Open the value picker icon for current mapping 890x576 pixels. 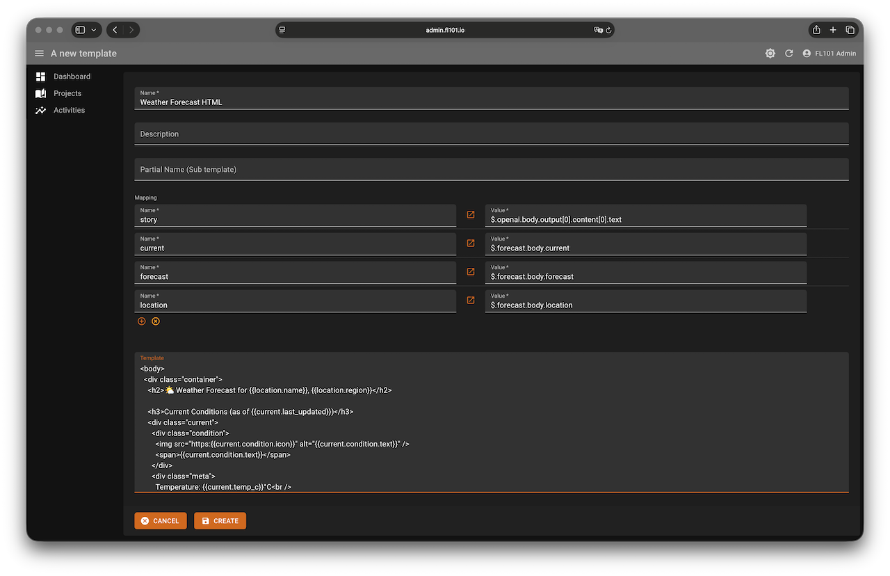click(x=471, y=243)
